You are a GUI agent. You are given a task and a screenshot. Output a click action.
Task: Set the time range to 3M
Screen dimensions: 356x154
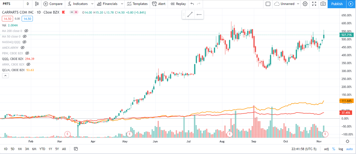pos(27,149)
